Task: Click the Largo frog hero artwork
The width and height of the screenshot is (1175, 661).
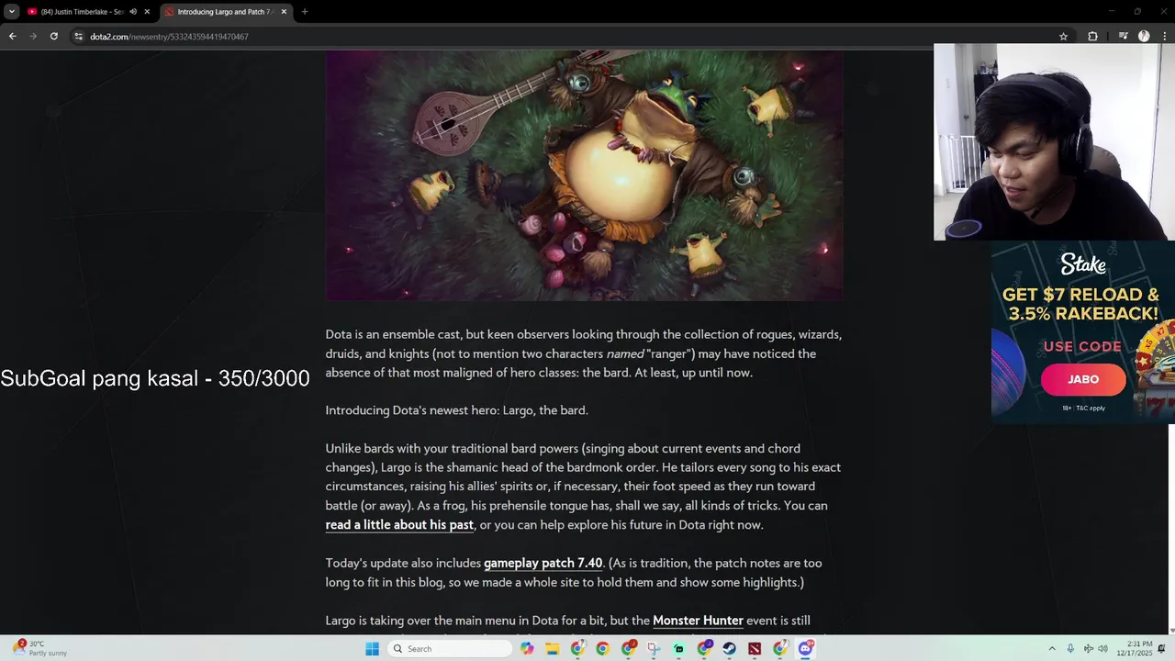Action: tap(584, 175)
